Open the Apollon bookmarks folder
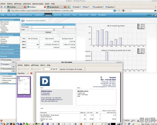 click(x=110, y=7)
